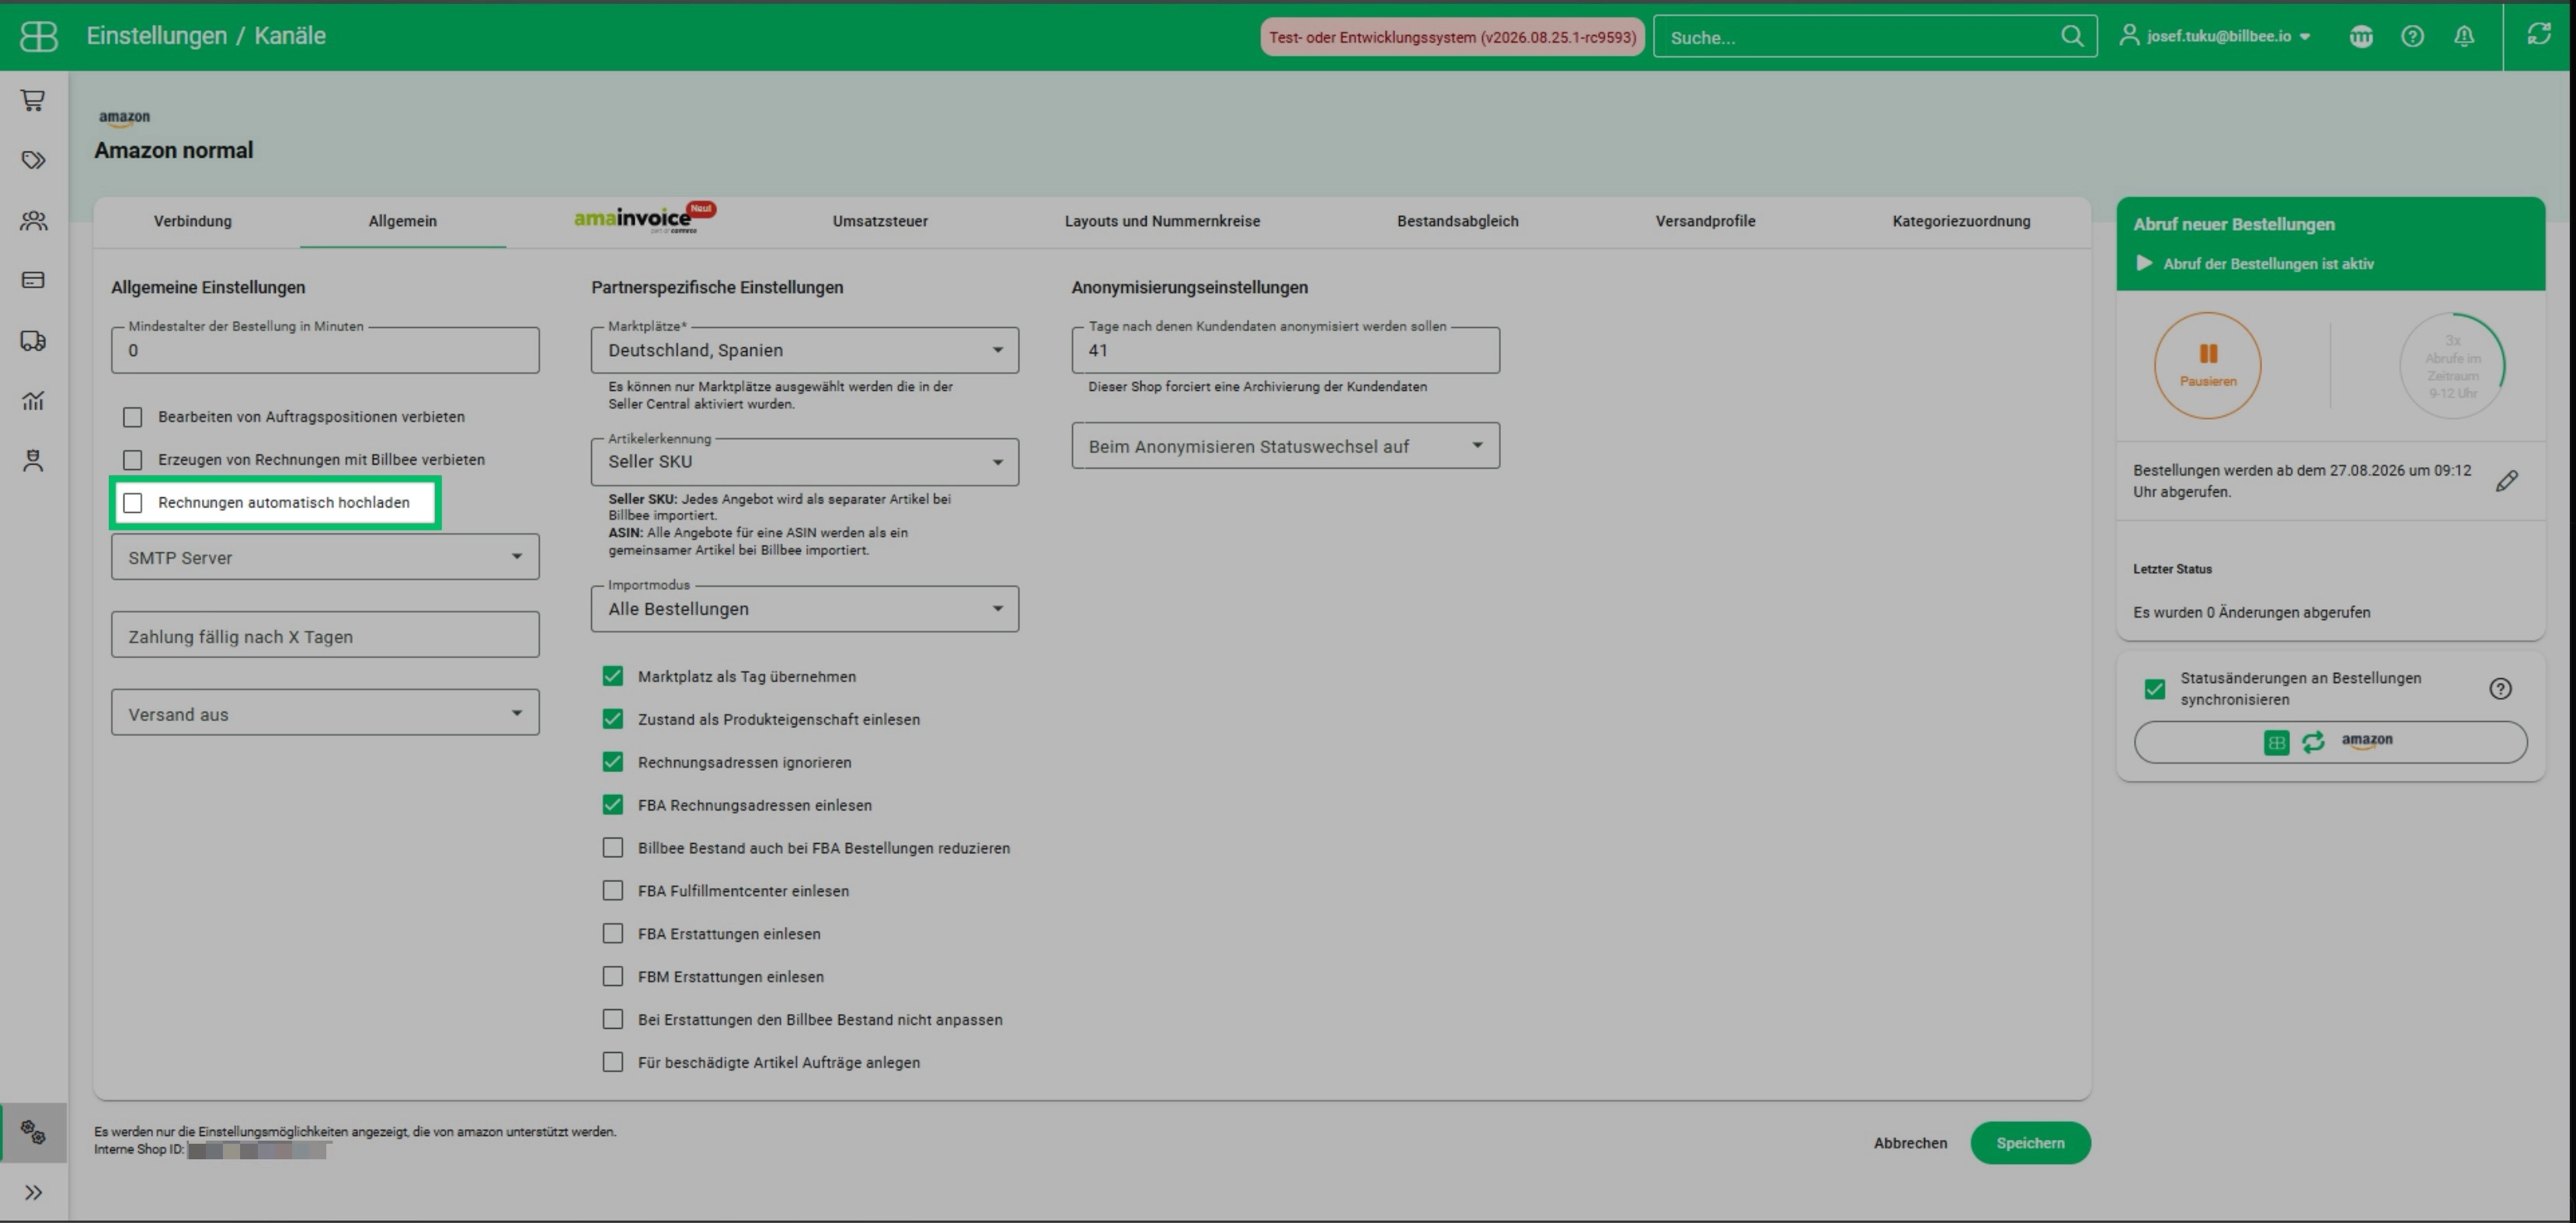
Task: Switch to the Verbindung tab
Action: [193, 221]
